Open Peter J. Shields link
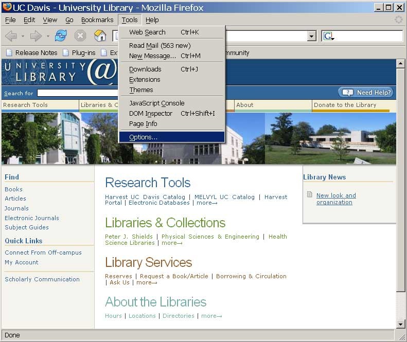 coord(129,237)
